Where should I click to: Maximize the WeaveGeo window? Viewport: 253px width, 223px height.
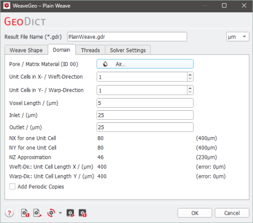point(224,6)
